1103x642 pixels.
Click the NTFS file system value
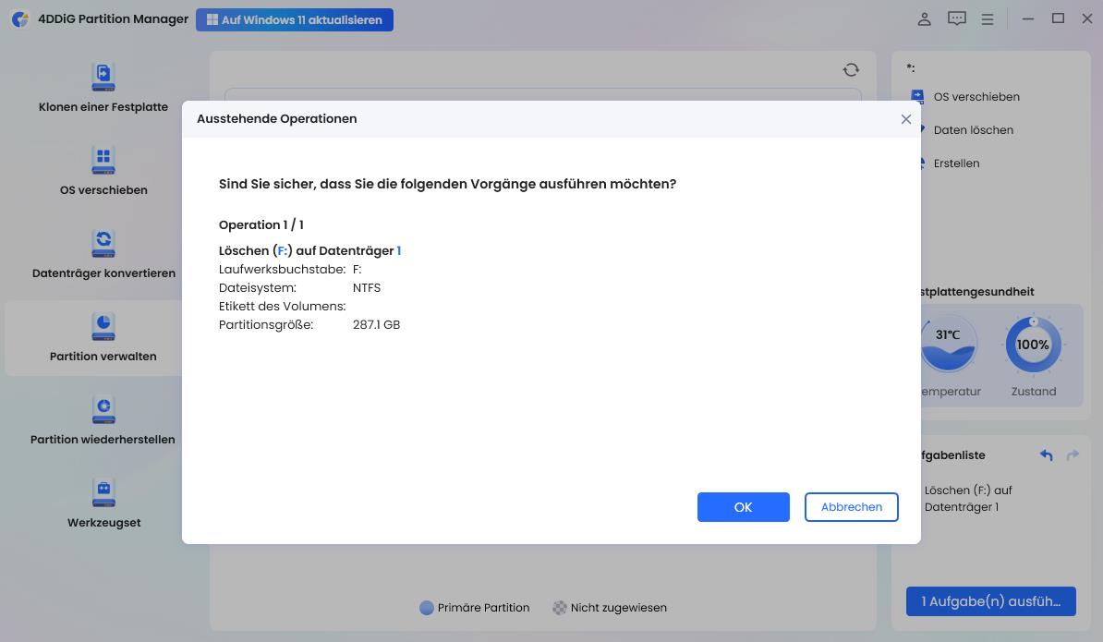tap(367, 287)
